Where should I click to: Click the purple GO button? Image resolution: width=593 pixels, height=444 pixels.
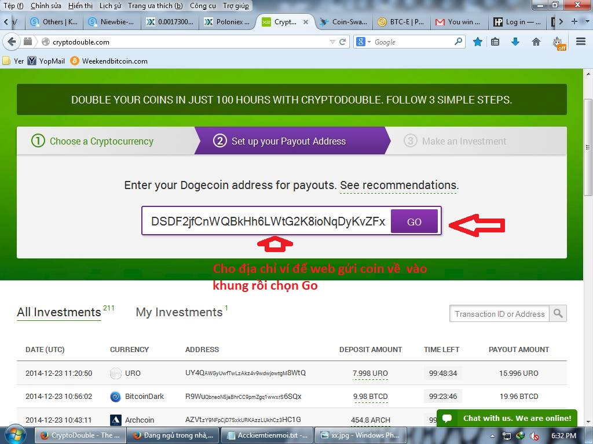coord(414,221)
